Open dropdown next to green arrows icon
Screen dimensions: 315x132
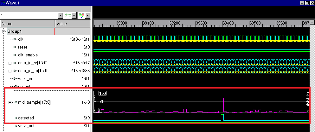click(74, 15)
